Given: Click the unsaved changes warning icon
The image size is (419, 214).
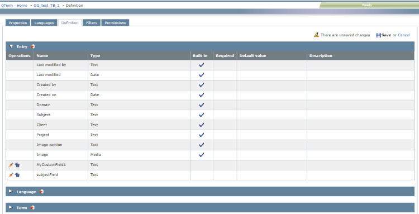Looking at the screenshot, I should (316, 35).
